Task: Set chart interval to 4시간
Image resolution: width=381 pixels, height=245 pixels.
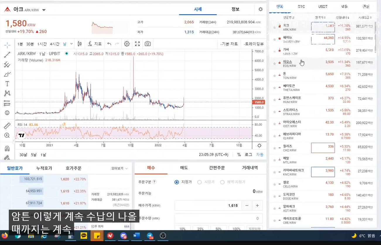Action: point(54,44)
